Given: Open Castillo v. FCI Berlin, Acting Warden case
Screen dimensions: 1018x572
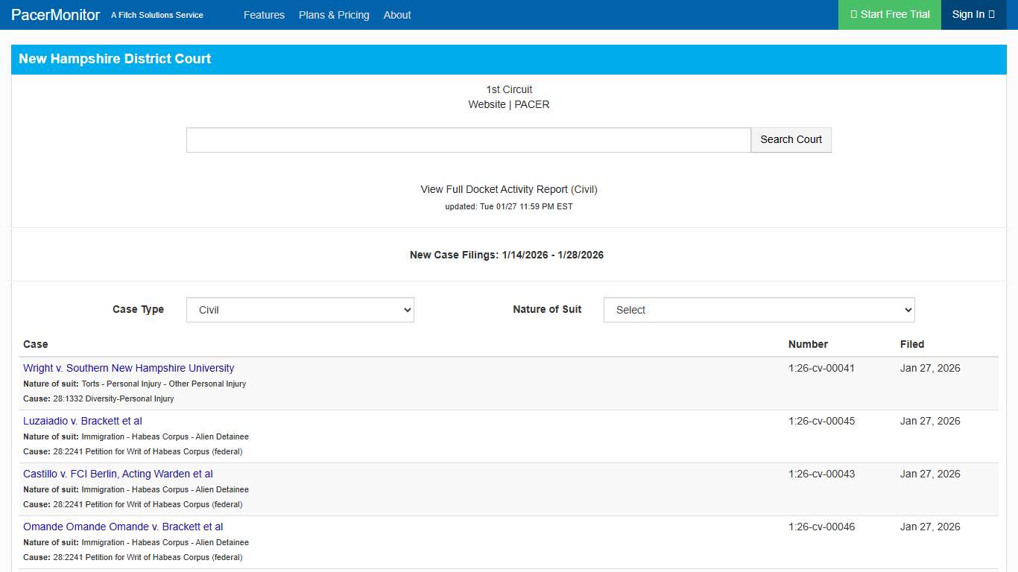Looking at the screenshot, I should point(118,474).
